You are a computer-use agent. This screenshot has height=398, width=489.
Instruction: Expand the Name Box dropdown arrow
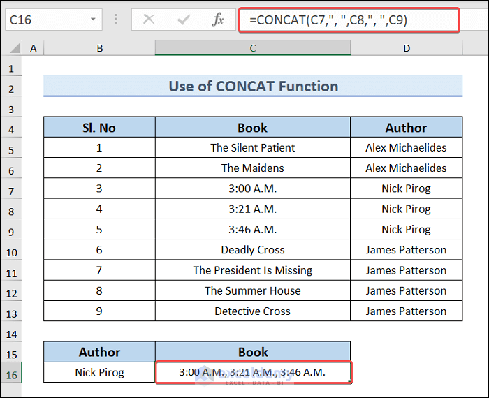coord(93,20)
